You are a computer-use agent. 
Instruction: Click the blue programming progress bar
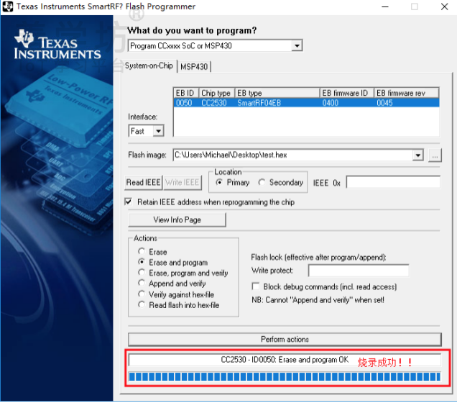285,377
